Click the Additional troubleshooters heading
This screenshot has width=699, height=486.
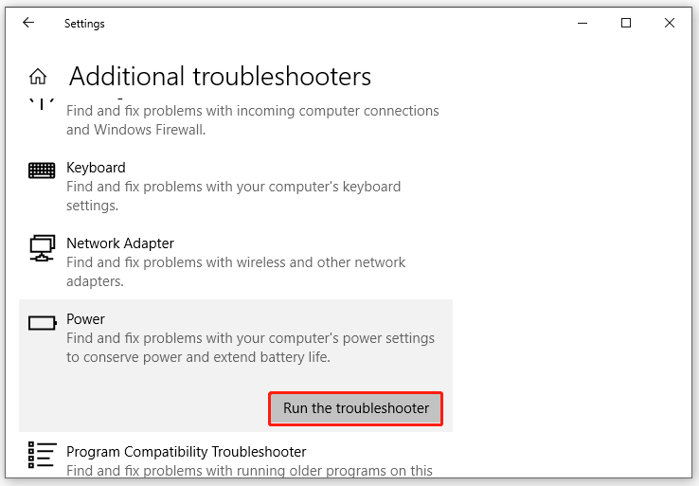(220, 76)
